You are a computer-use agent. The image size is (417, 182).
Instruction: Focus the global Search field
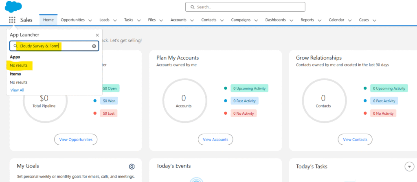point(245,7)
